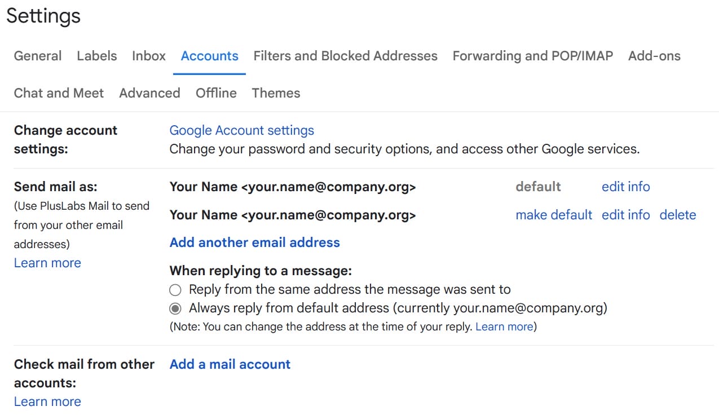Switch to the Add-ons tab

point(654,56)
